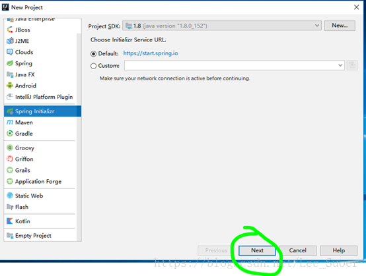This screenshot has width=366, height=276.
Task: Open the https://start.spring.io link
Action: point(151,53)
